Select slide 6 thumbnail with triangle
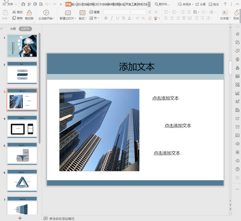The width and height of the screenshot is (241, 221). click(22, 181)
